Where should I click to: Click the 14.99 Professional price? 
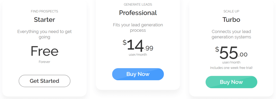tap(138, 45)
